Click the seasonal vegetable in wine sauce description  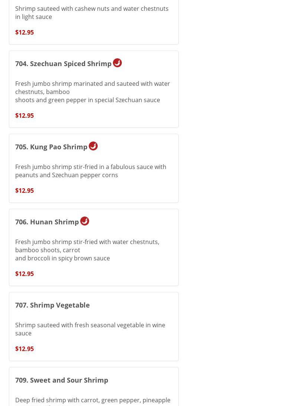coord(90,329)
